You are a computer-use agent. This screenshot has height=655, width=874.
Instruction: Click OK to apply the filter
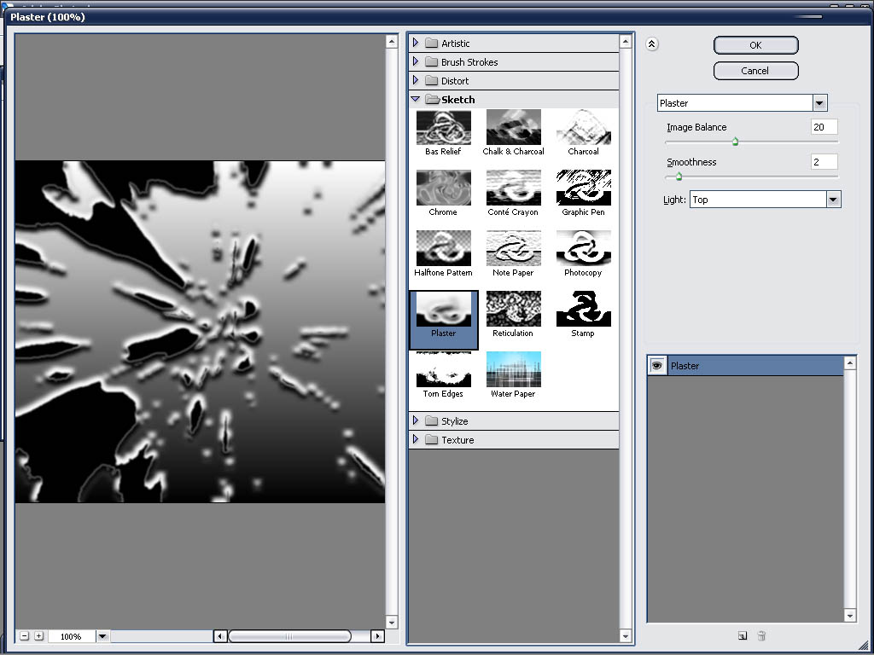point(755,45)
